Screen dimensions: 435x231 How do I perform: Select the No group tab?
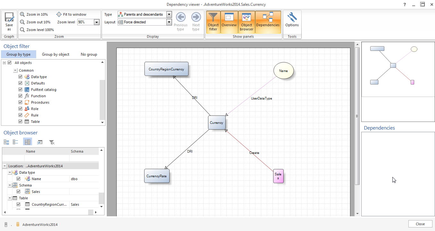pos(89,54)
